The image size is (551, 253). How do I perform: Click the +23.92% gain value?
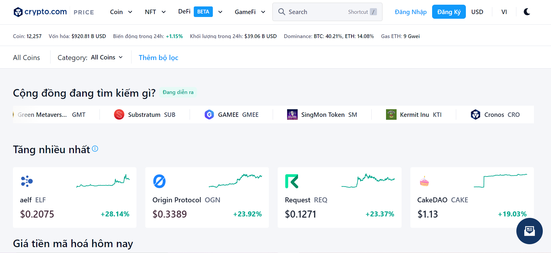[247, 214]
